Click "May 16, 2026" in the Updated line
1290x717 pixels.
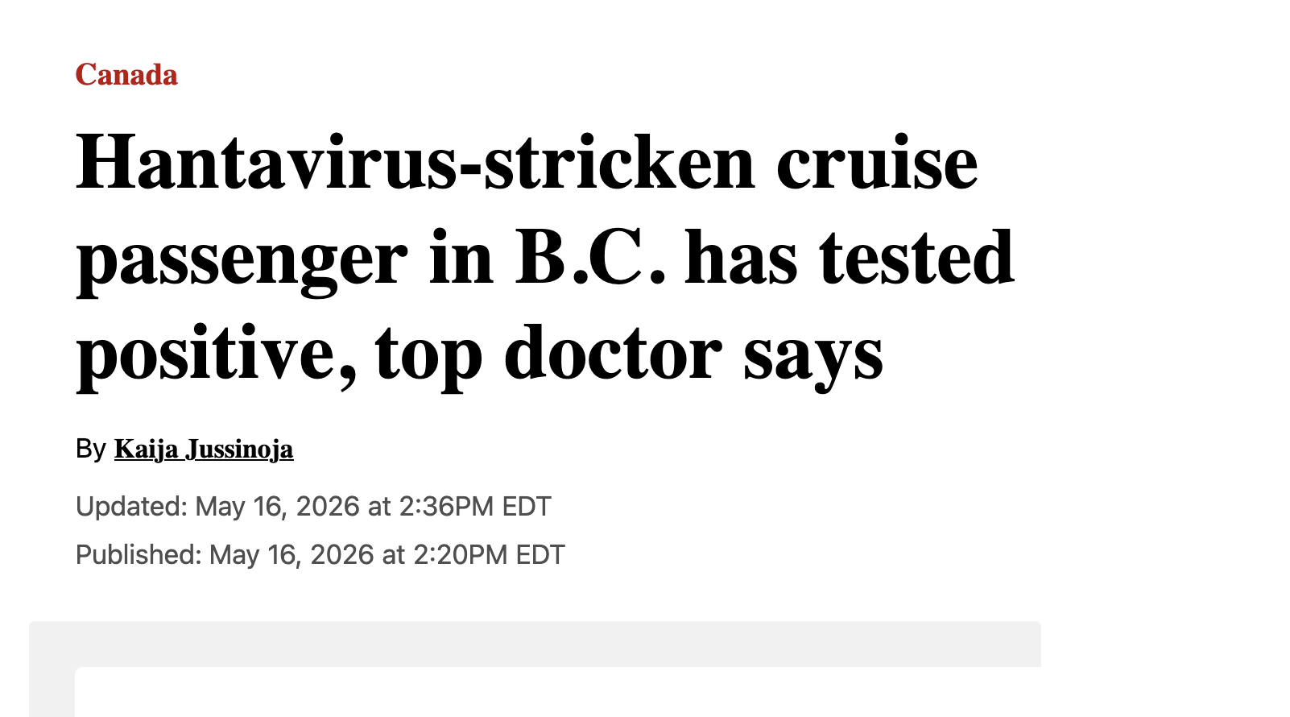(278, 507)
